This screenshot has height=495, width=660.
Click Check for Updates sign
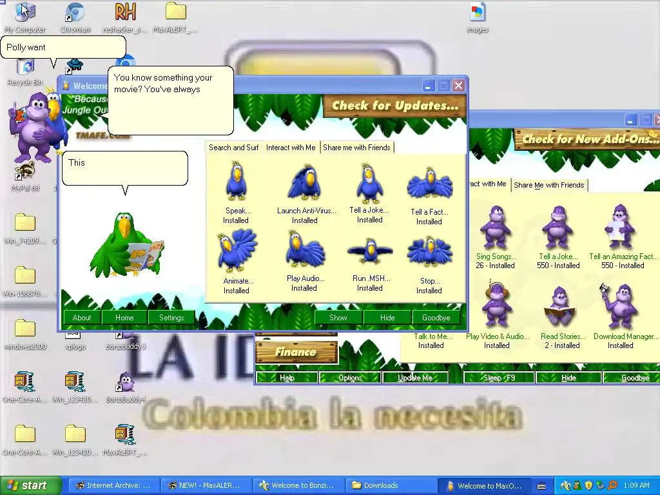click(x=395, y=106)
